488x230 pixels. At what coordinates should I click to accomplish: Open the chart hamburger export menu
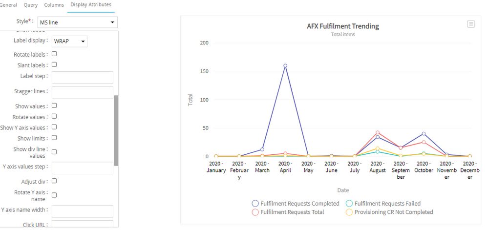click(x=471, y=24)
